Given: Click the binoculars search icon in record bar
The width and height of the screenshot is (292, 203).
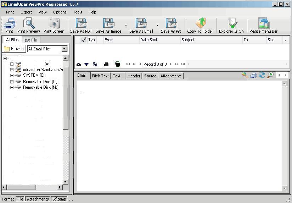Looking at the screenshot, I should click(x=79, y=64).
